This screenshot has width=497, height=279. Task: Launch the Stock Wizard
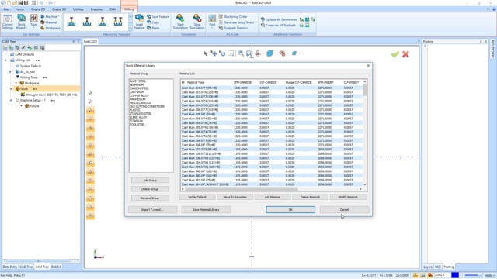[21, 22]
